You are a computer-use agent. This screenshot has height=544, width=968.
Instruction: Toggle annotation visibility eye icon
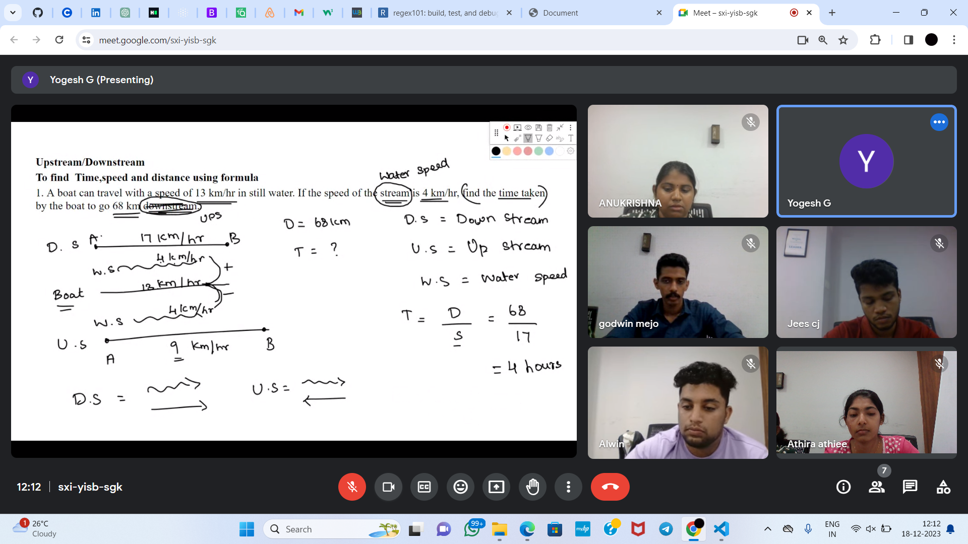(x=528, y=127)
